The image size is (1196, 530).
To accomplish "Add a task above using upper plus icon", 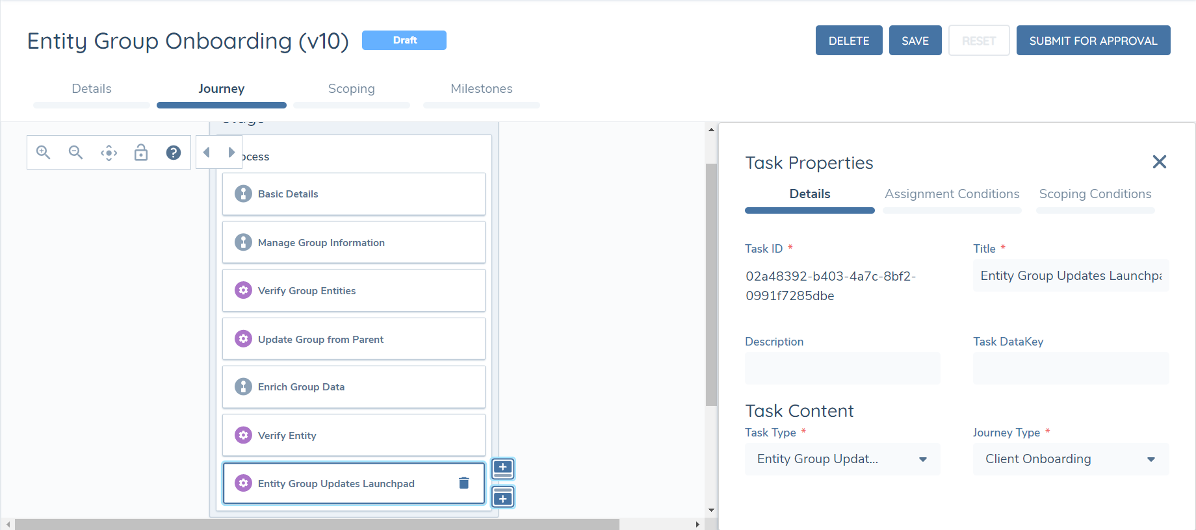I will click(503, 468).
